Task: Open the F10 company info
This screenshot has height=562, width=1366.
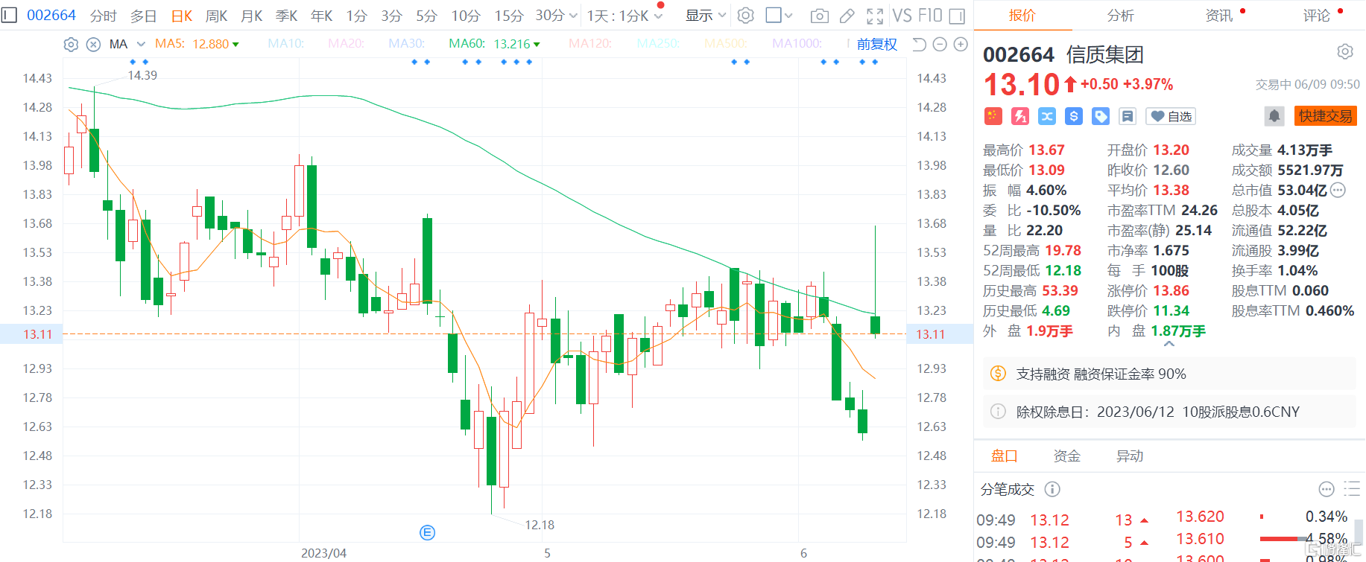Action: pyautogui.click(x=930, y=16)
